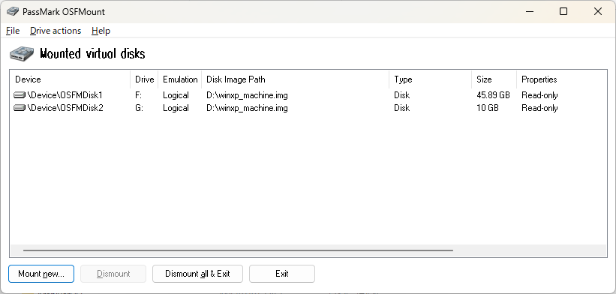The width and height of the screenshot is (616, 294).
Task: Select the OSFMDisk2 drive icon
Action: click(20, 108)
